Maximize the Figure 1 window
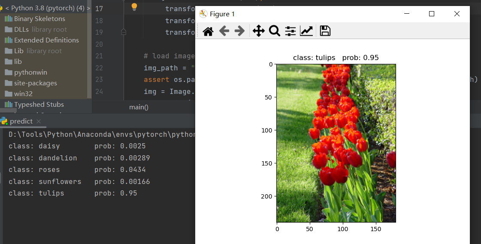The image size is (481, 244). point(432,14)
